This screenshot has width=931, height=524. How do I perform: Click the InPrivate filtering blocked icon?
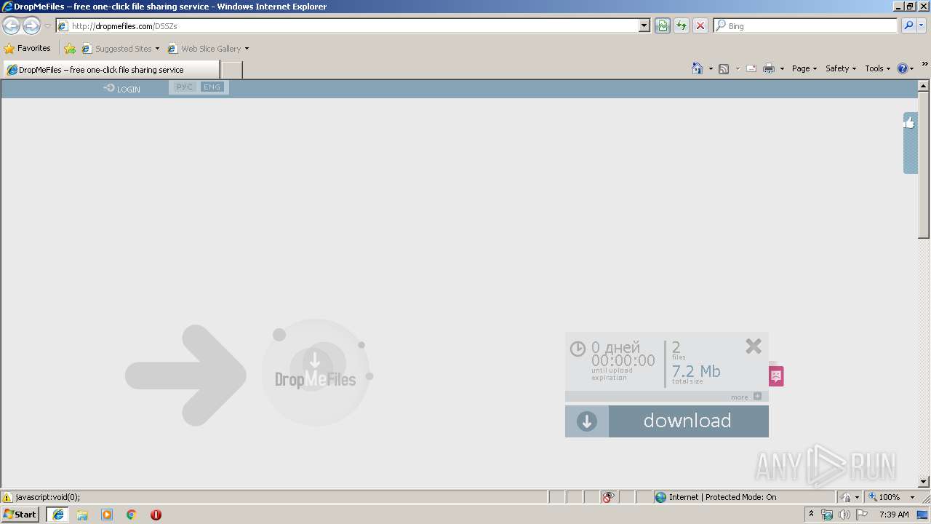point(608,497)
